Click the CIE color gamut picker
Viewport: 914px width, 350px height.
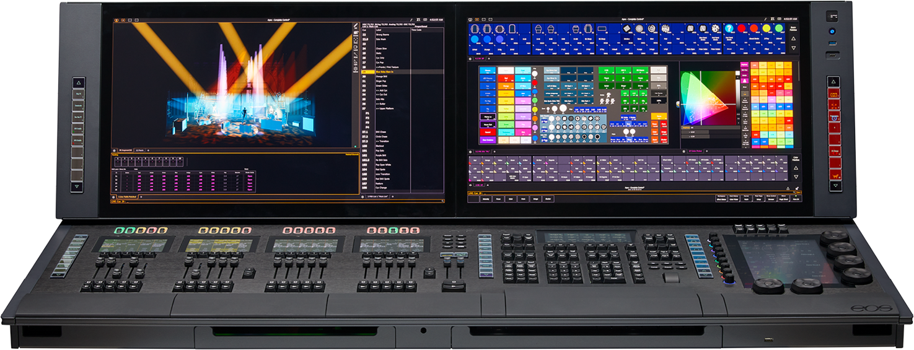[x=706, y=98]
